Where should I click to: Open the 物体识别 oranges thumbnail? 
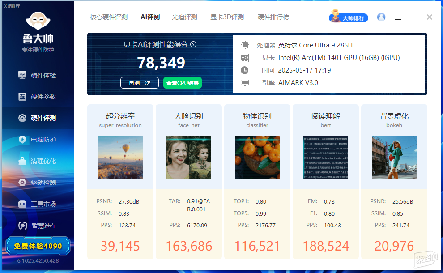257,157
